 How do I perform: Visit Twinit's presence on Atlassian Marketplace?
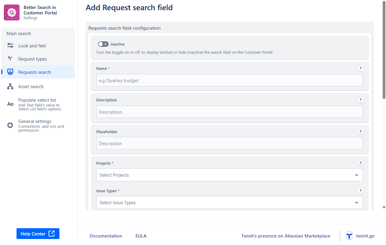pyautogui.click(x=286, y=236)
